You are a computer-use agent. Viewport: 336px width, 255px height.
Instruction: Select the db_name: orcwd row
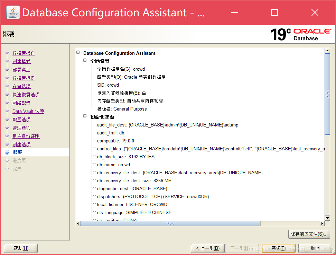(x=113, y=165)
